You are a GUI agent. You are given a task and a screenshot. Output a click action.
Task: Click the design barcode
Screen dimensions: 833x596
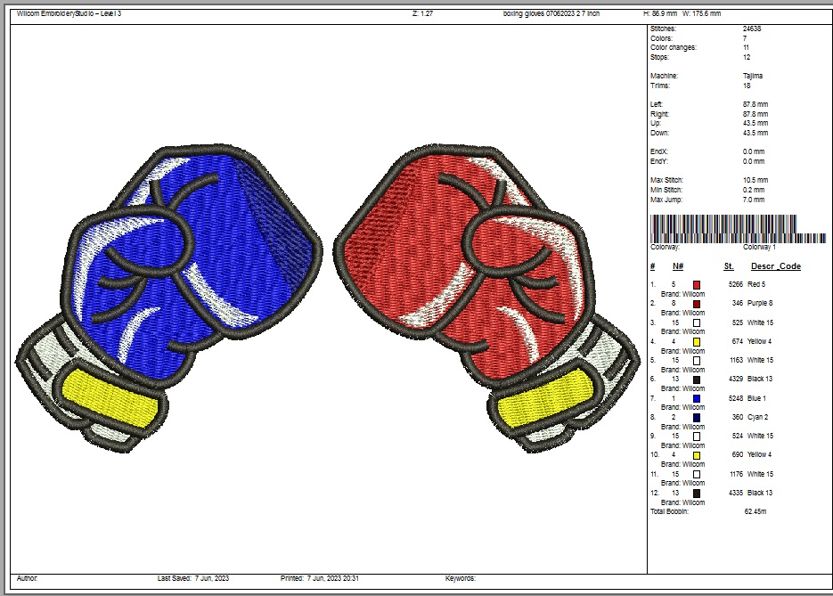click(x=738, y=229)
